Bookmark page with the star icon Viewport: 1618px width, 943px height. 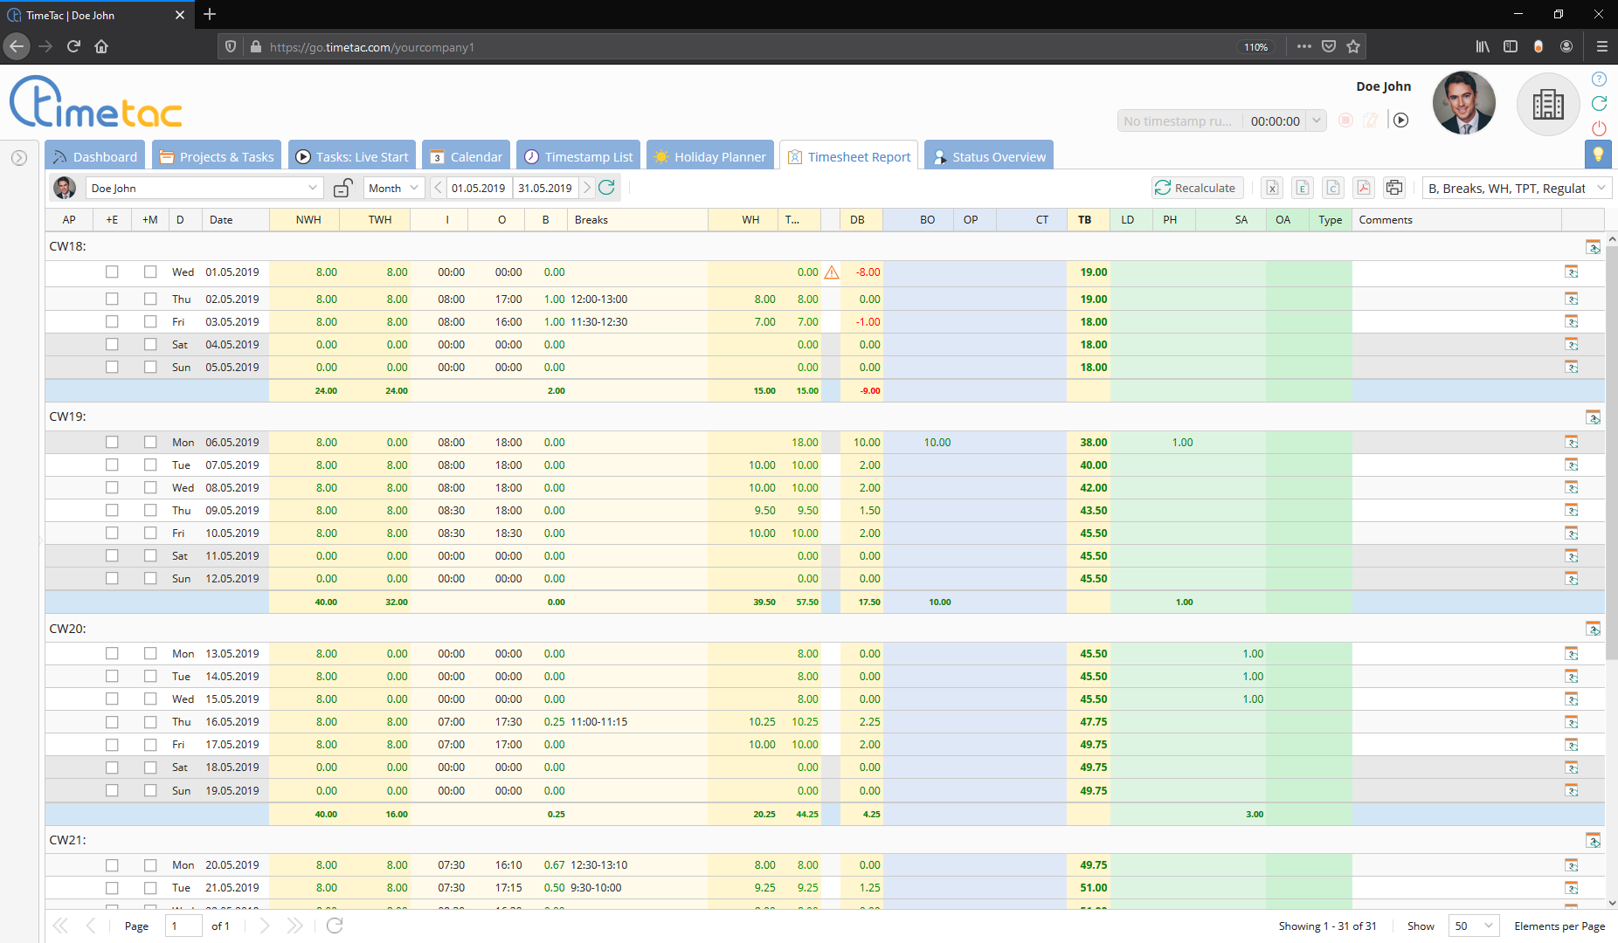1353,46
